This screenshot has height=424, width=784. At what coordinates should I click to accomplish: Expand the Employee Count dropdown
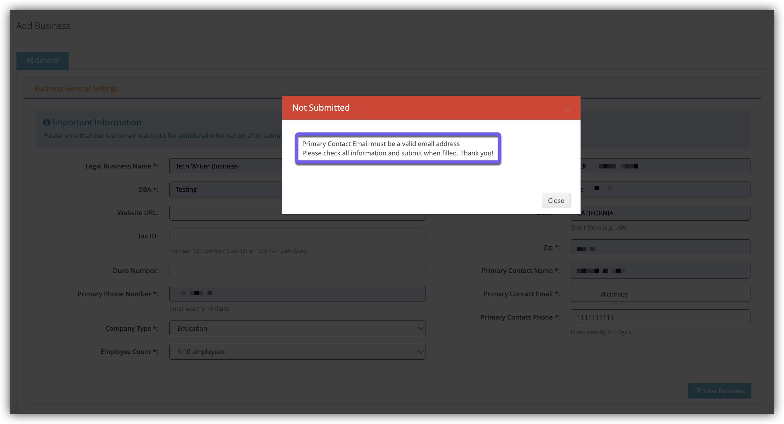tap(297, 352)
